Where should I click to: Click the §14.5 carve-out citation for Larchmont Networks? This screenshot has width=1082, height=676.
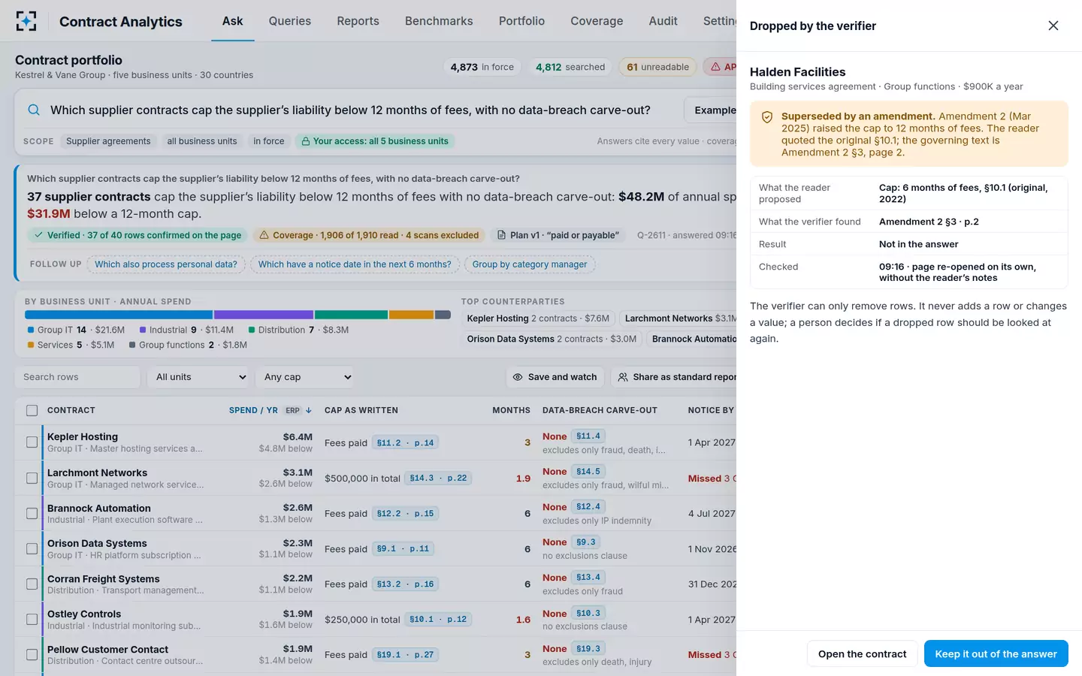tap(588, 472)
